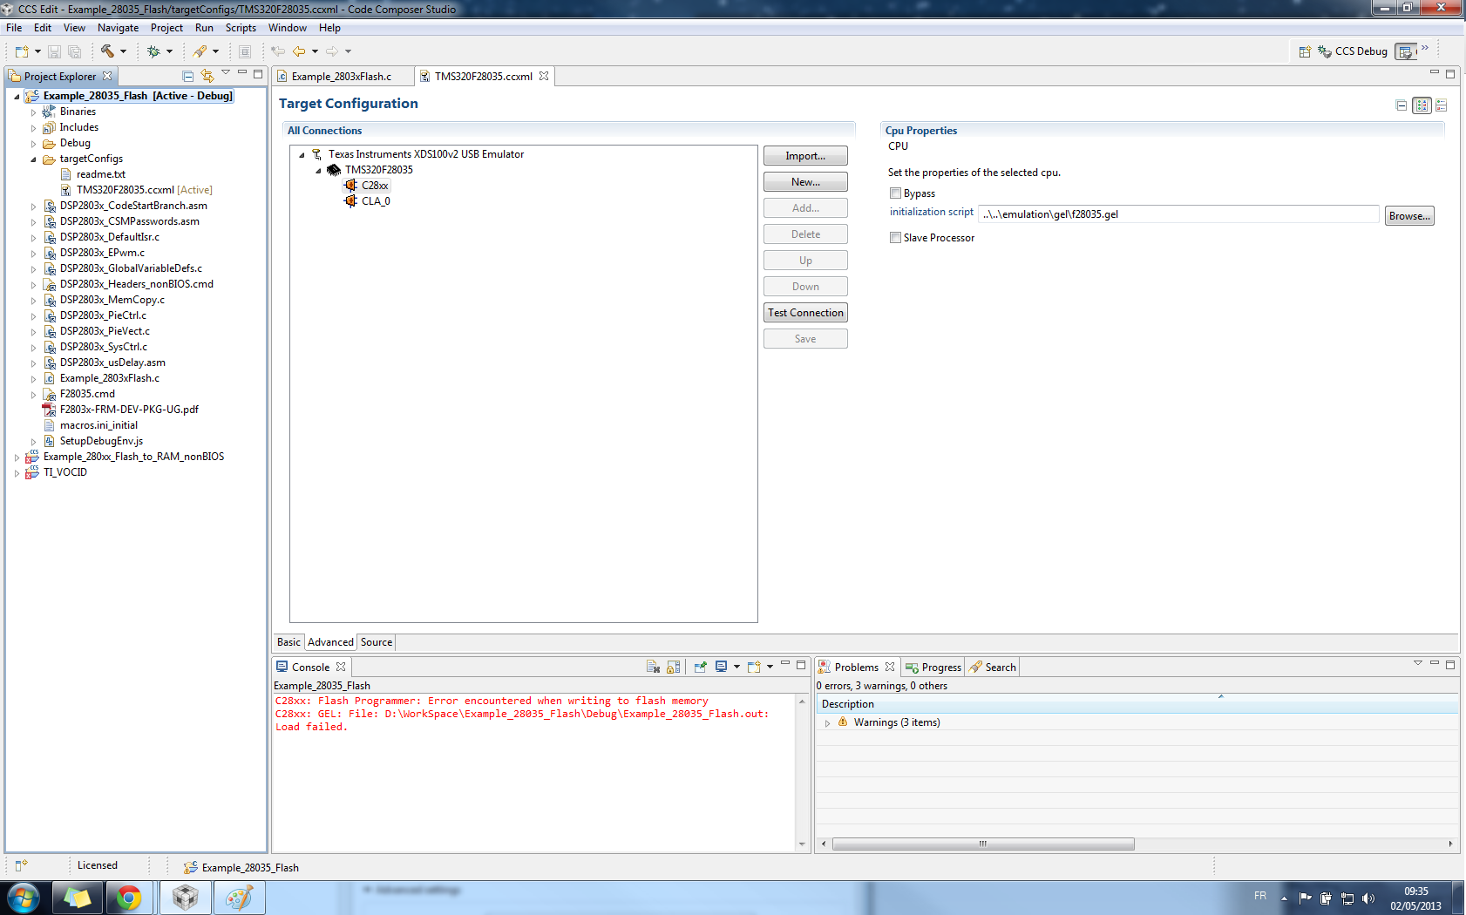Click the Open Perspective icon

(1305, 51)
